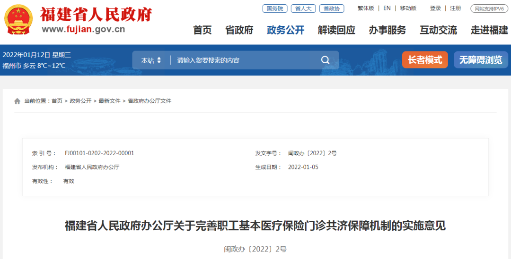Screen dimensions: 511x259
Task: Focus the search input field
Action: pos(244,60)
